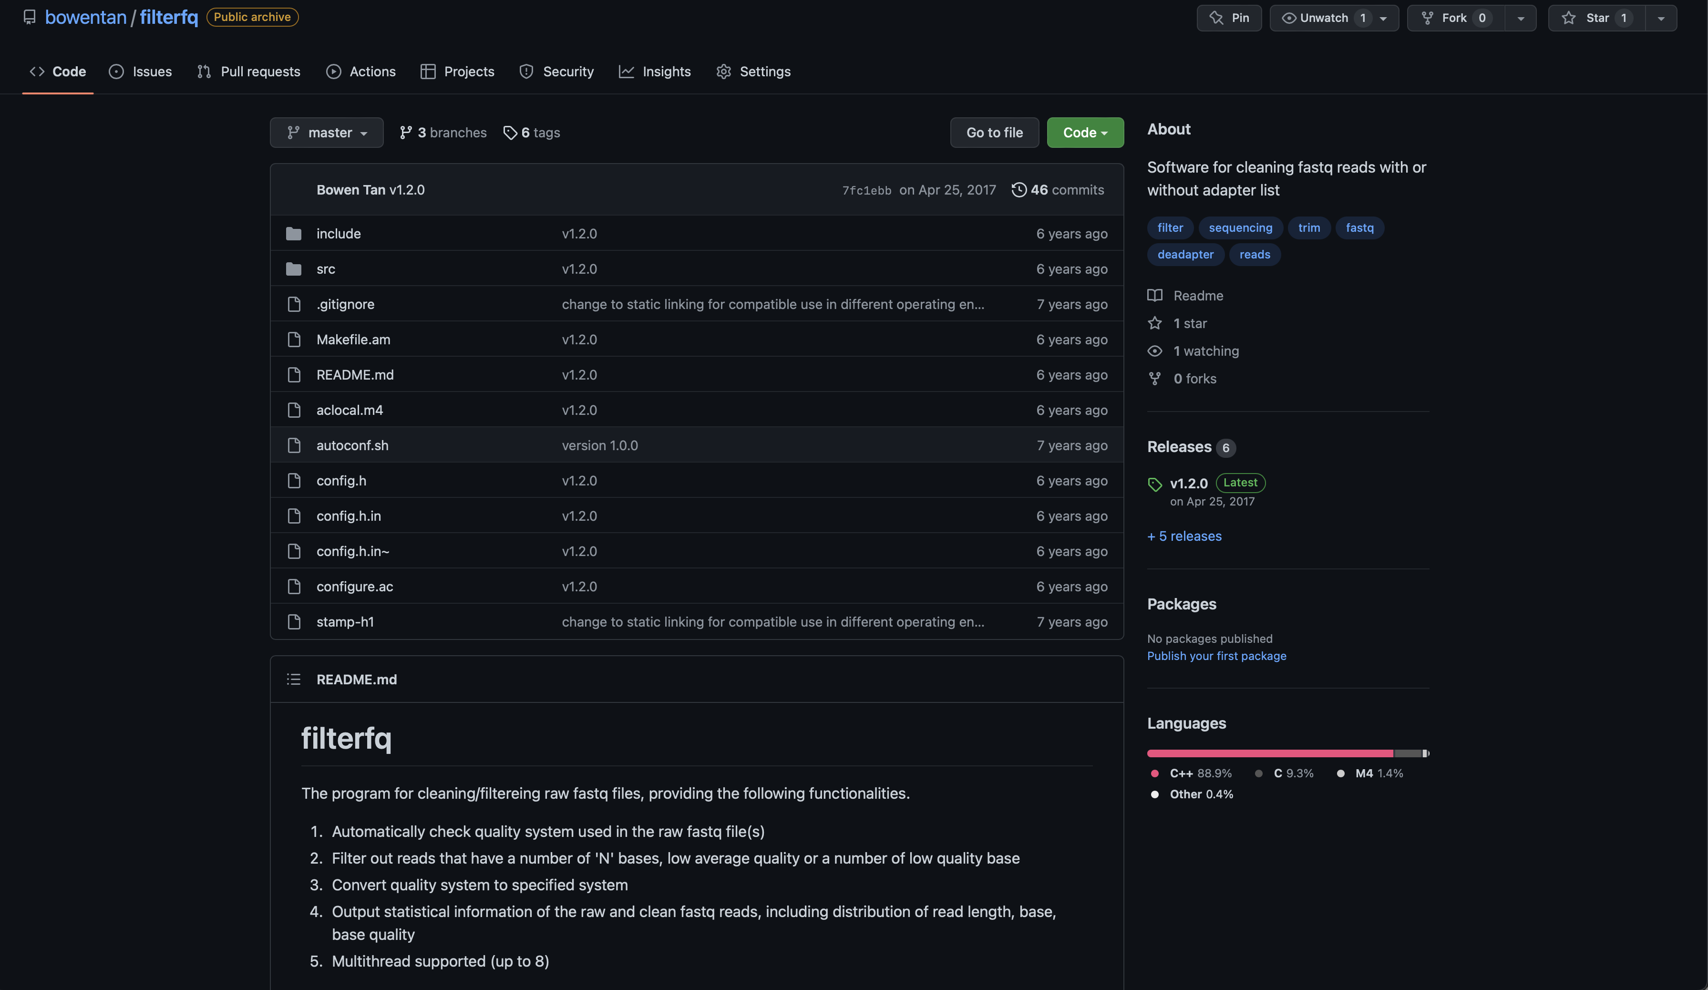The image size is (1708, 990).
Task: Open the master branch selector dropdown
Action: [x=327, y=133]
